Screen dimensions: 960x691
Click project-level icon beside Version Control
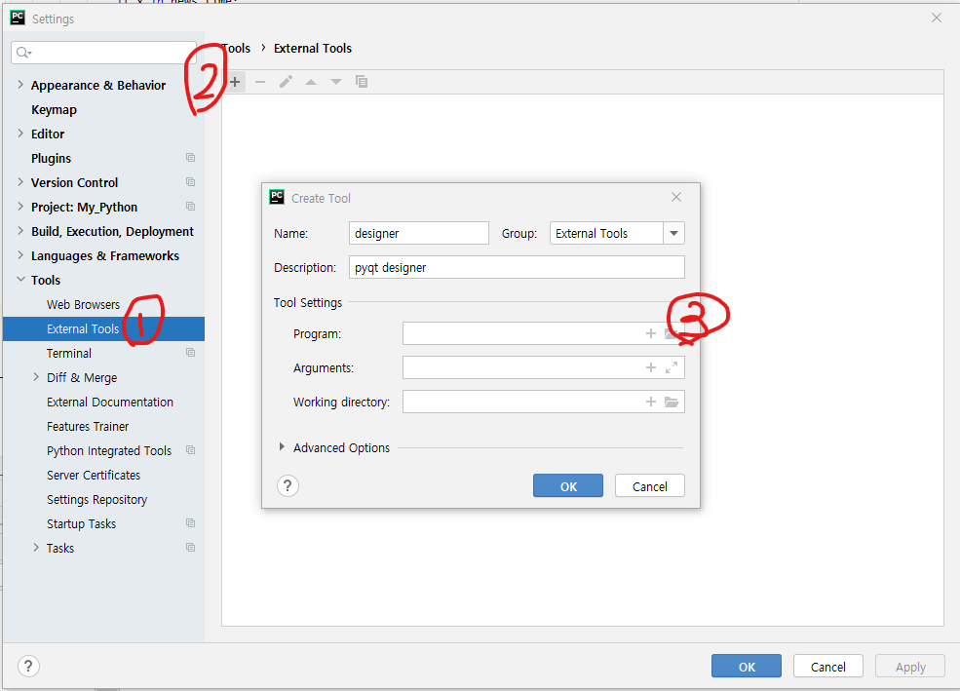190,182
